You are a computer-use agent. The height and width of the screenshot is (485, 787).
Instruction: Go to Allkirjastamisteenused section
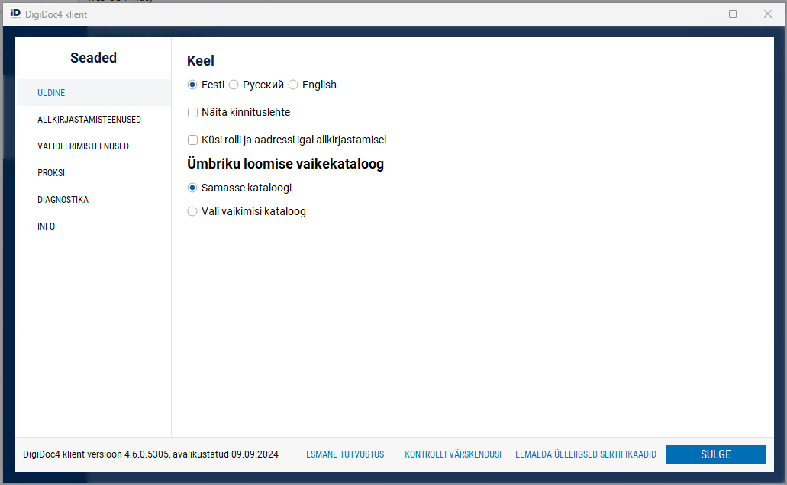click(x=93, y=120)
